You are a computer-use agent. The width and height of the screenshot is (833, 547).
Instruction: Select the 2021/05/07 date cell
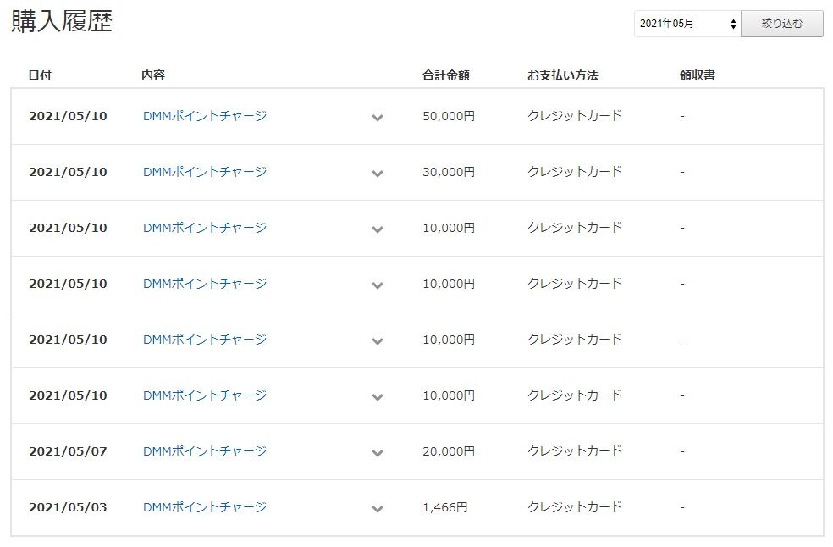(x=68, y=451)
